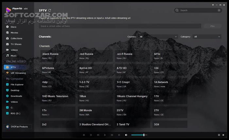
Task: Select 1HD Music Television channel
Action: pyautogui.click(x=58, y=98)
